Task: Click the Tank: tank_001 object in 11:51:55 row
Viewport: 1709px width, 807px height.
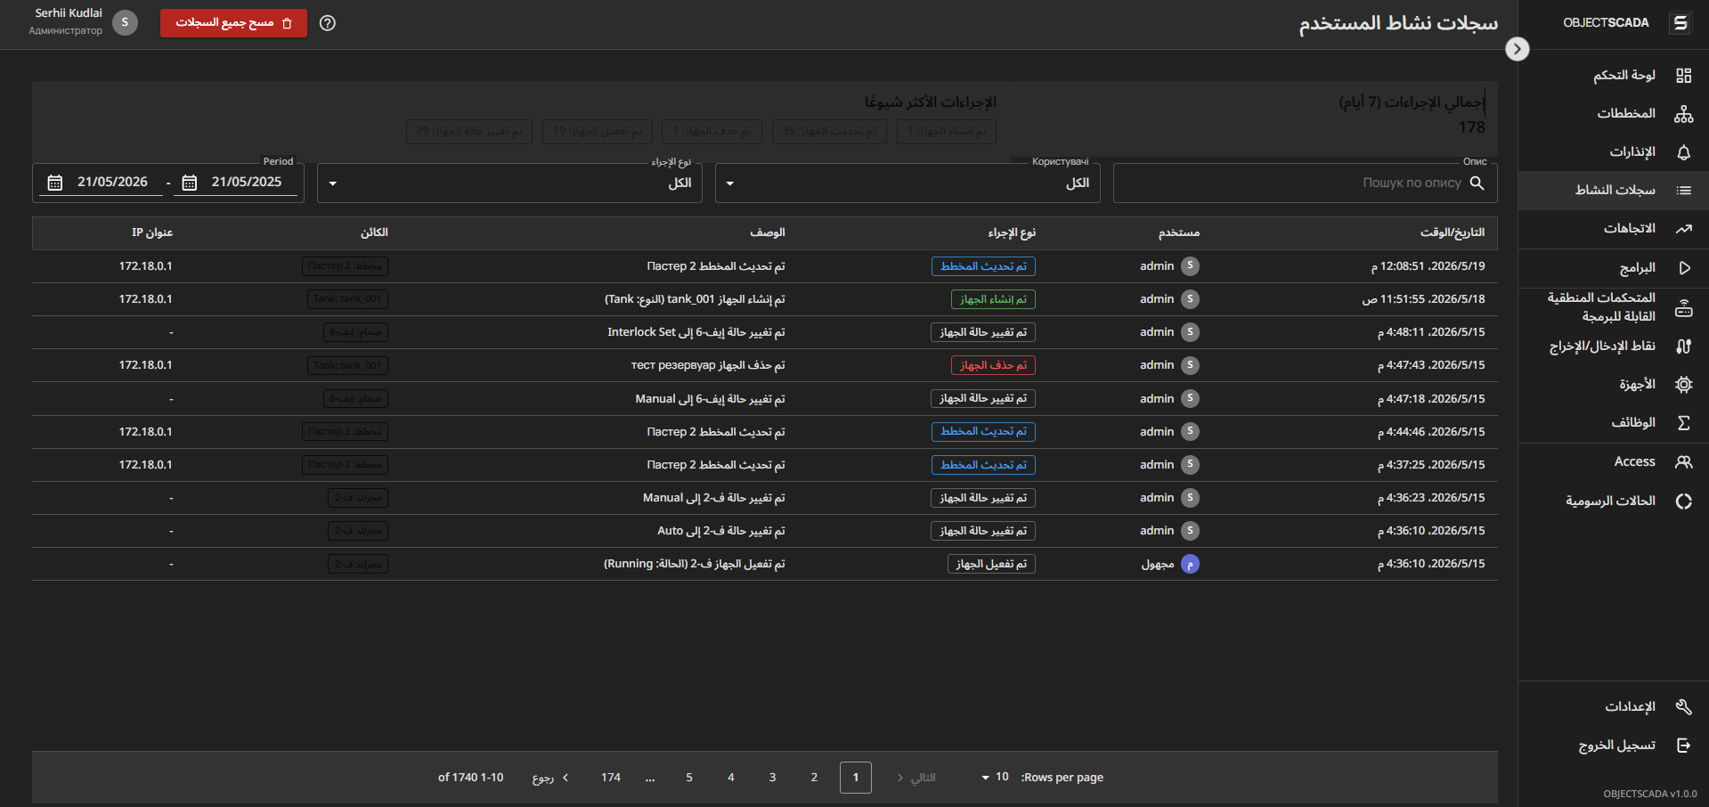Action: (347, 299)
